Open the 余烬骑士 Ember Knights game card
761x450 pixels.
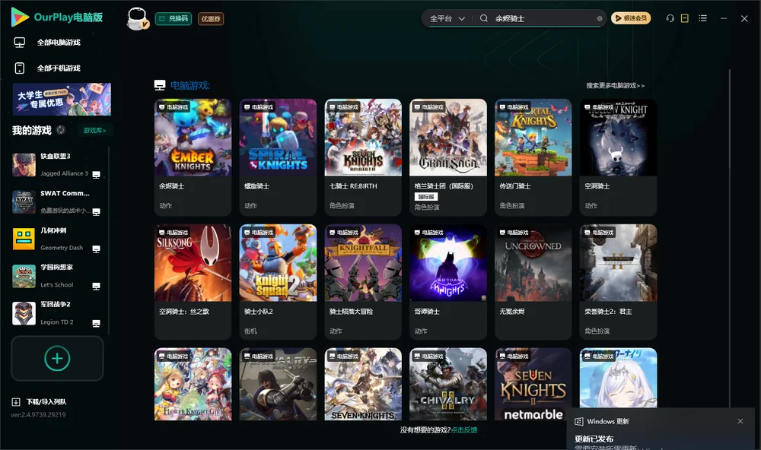[x=193, y=157]
